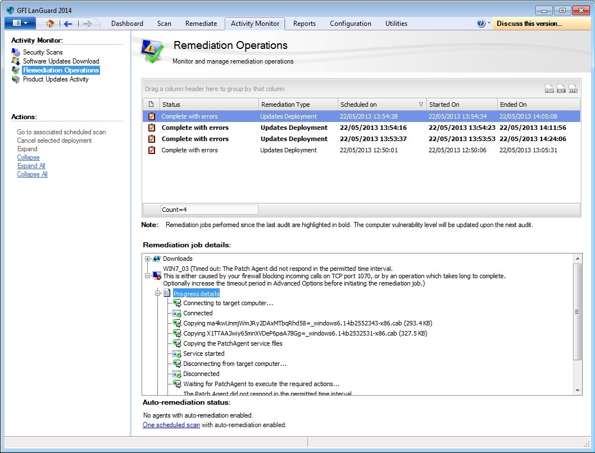This screenshot has height=453, width=595.
Task: Sort by Scheduled on column header
Action: click(382, 105)
